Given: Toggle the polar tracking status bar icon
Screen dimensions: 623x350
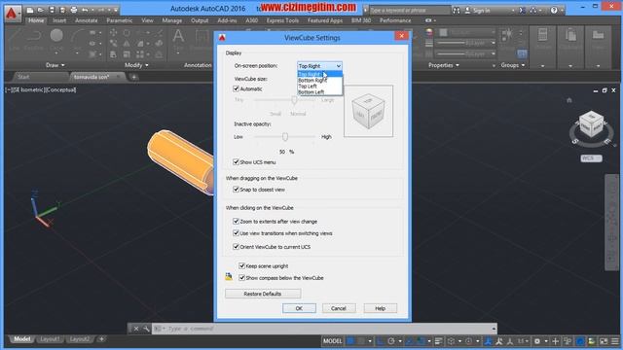Looking at the screenshot, I should (391, 341).
